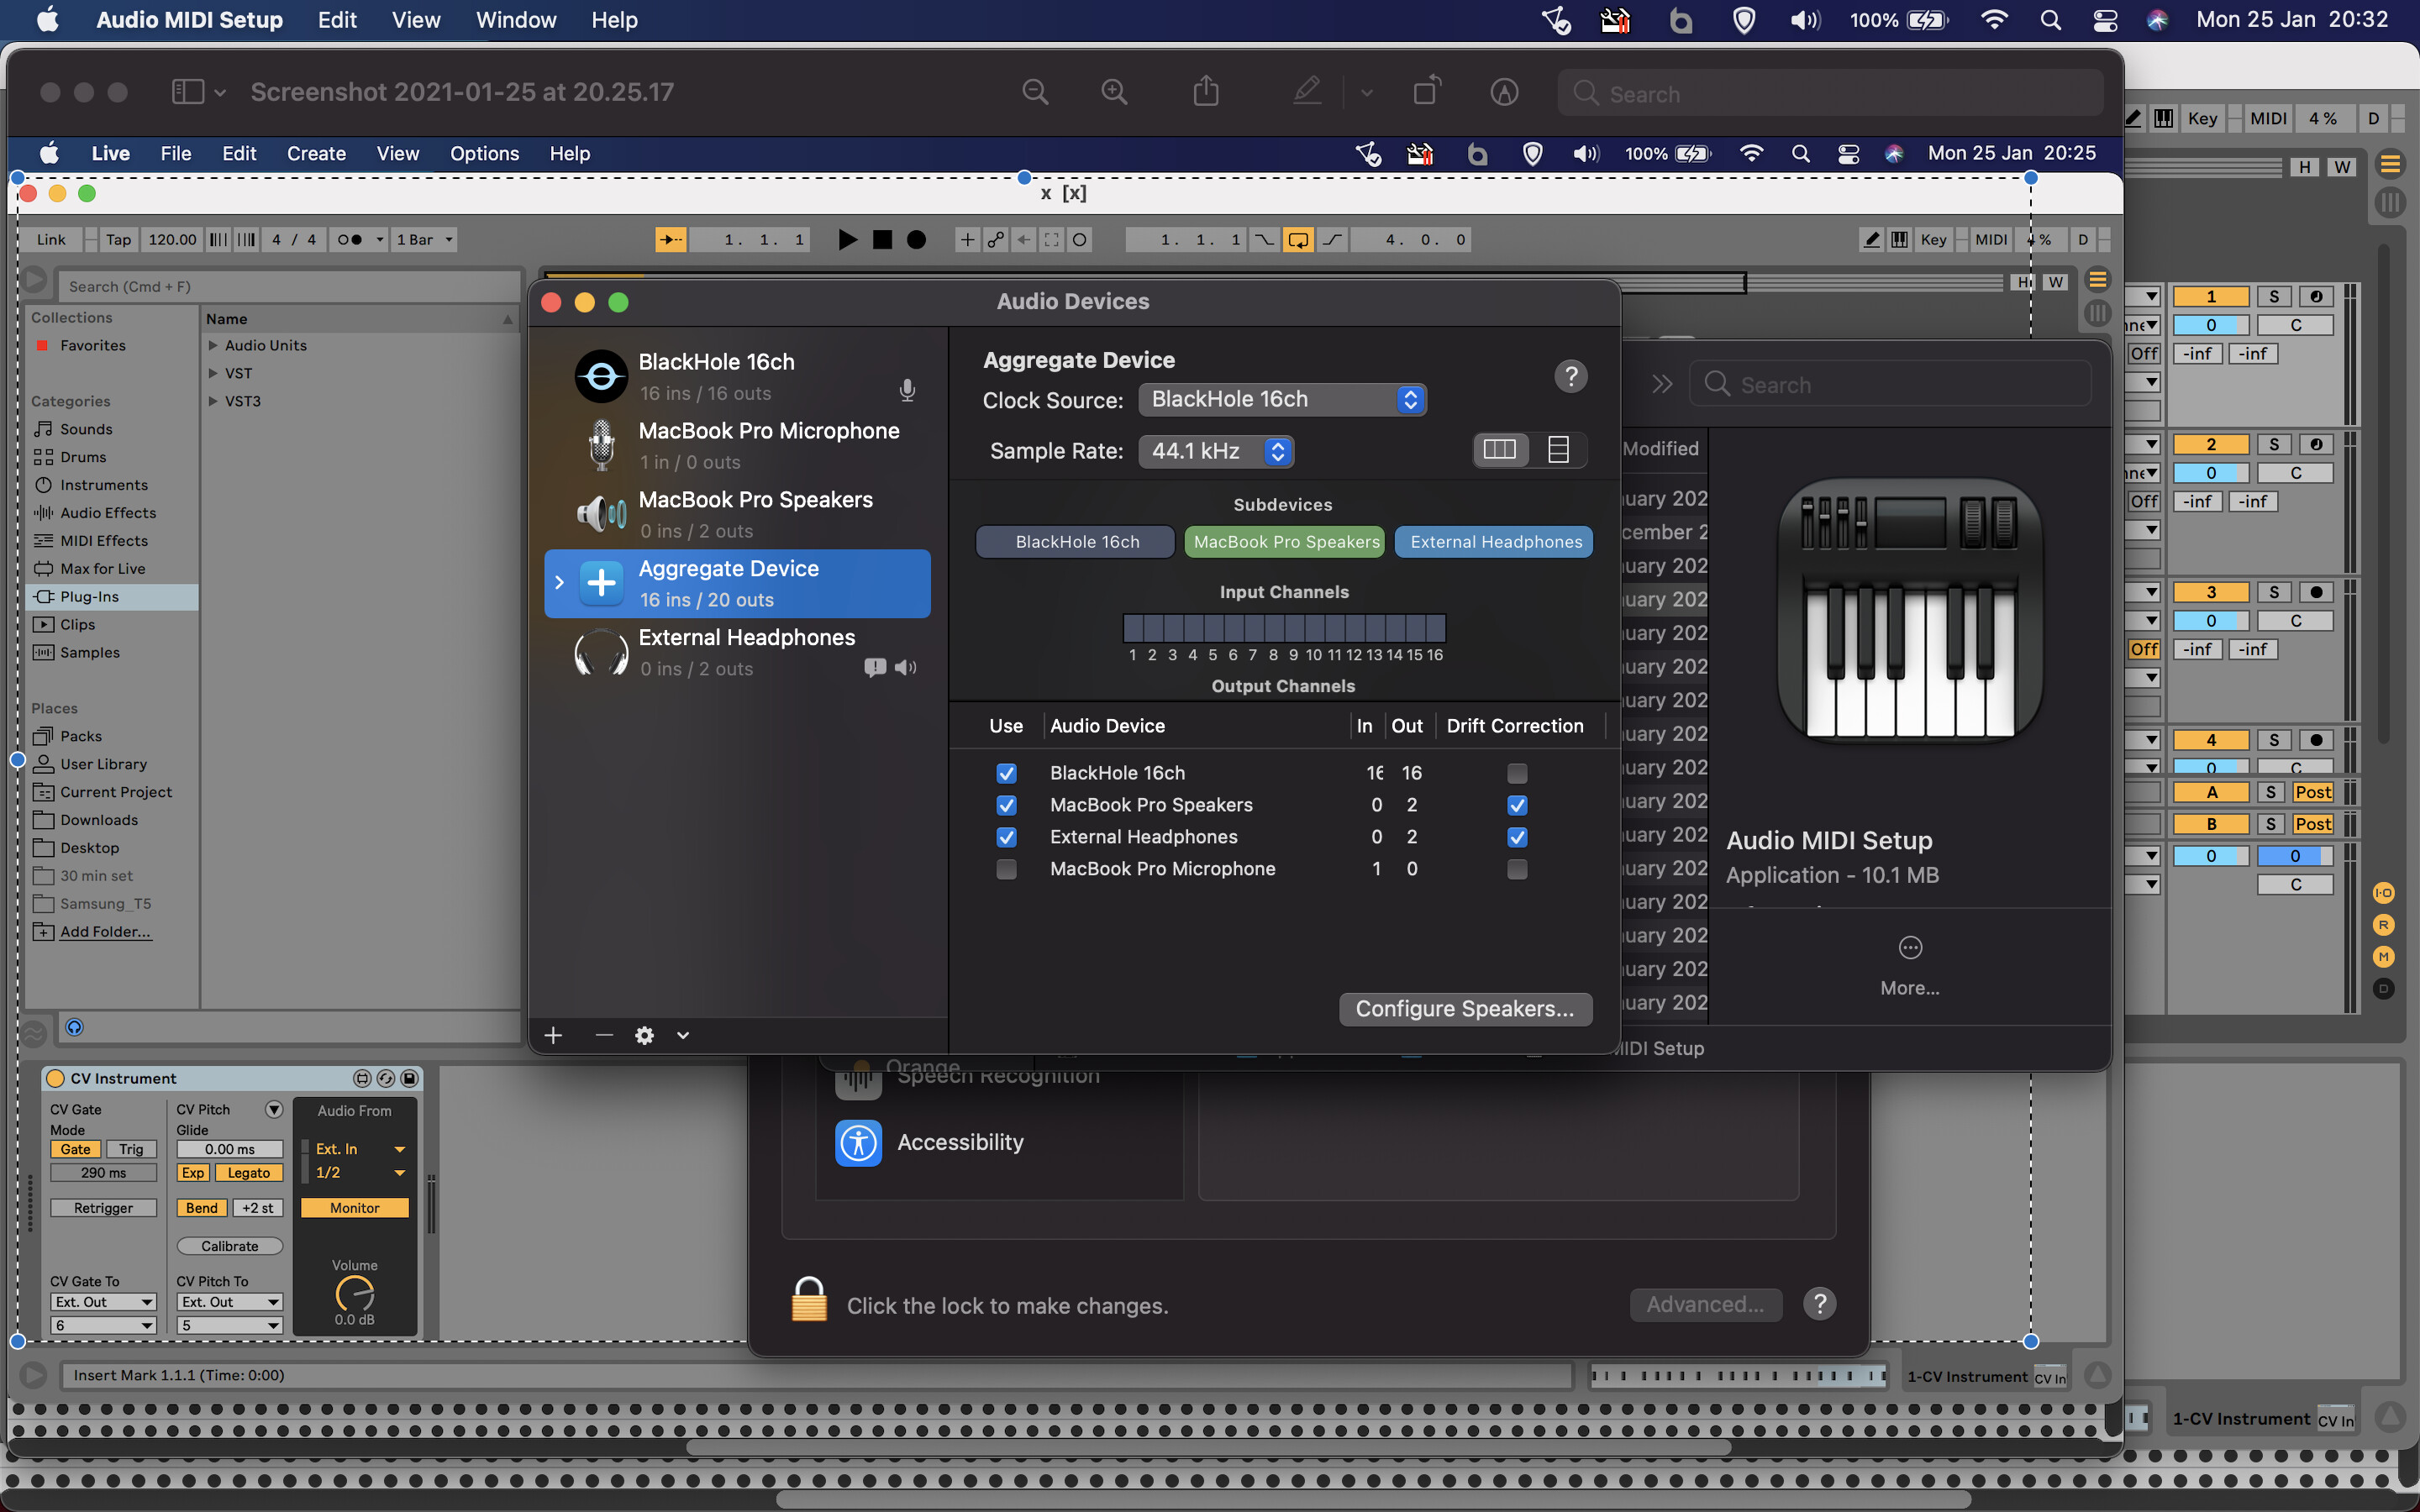The height and width of the screenshot is (1512, 2420).
Task: Open the CV Gate To Ext. Out dropdown
Action: pos(103,1302)
